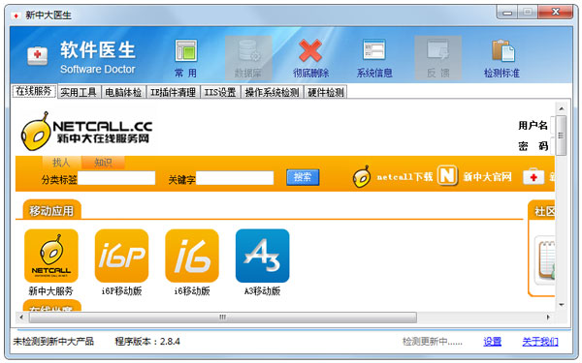Click the 未检测到新中大产品 status text
The image size is (582, 363).
tap(53, 342)
